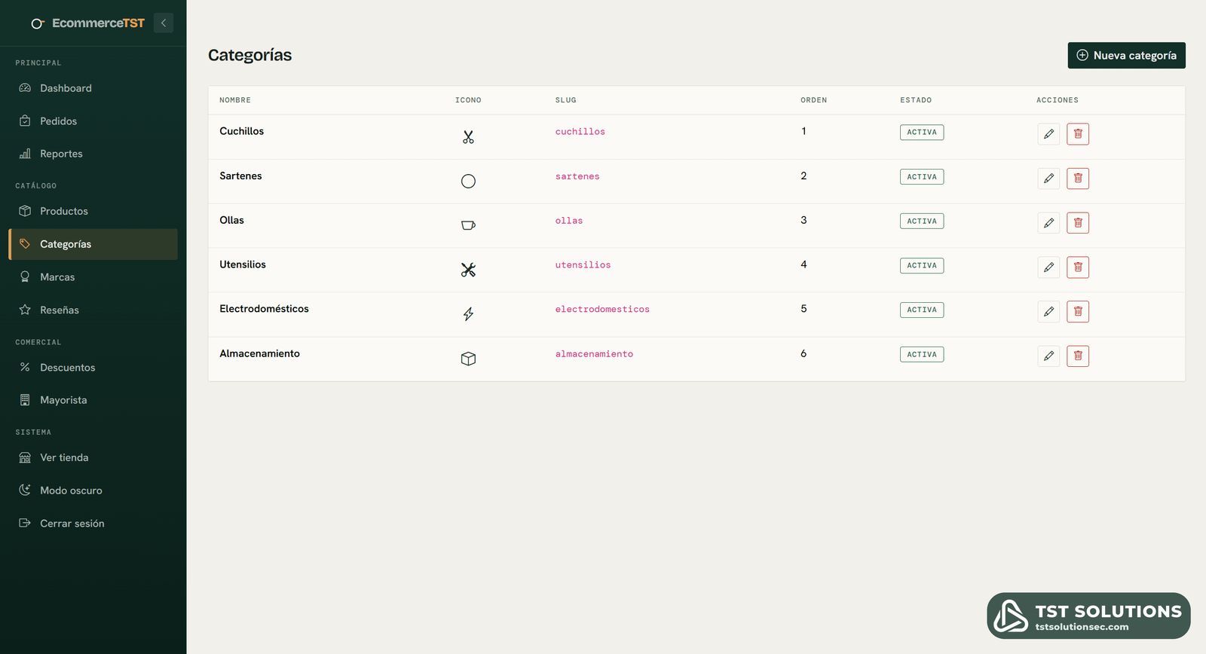The image size is (1206, 654).
Task: Click the box icon for Almacenamiento
Action: pyautogui.click(x=468, y=359)
